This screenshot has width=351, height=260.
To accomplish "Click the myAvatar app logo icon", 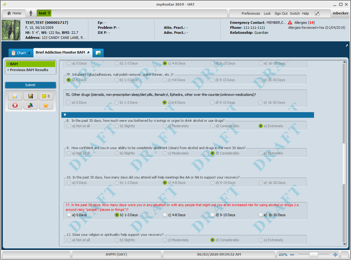I will point(5,4).
